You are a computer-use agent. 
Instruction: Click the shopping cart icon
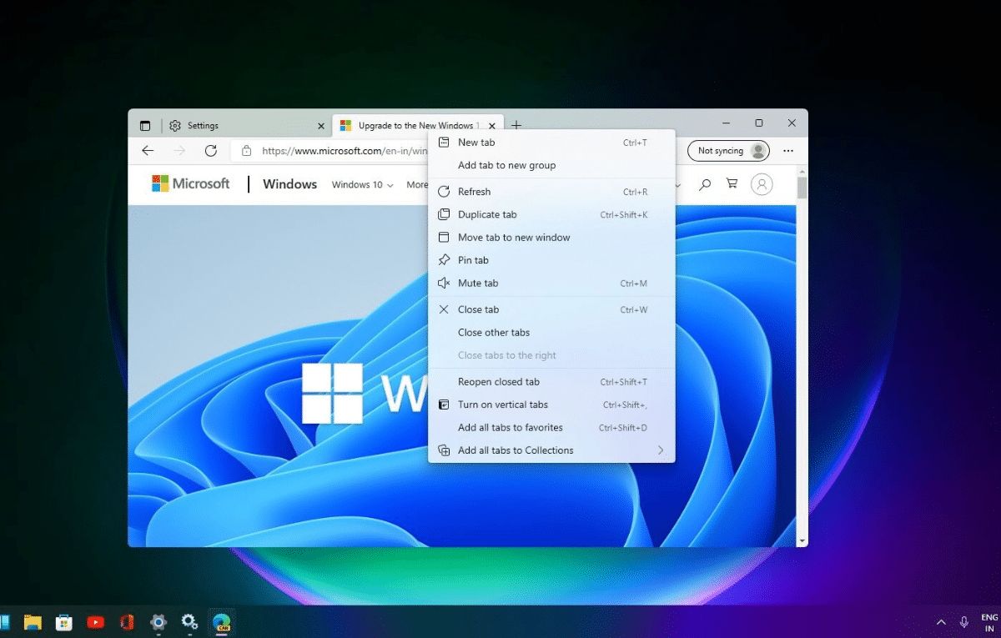[732, 184]
